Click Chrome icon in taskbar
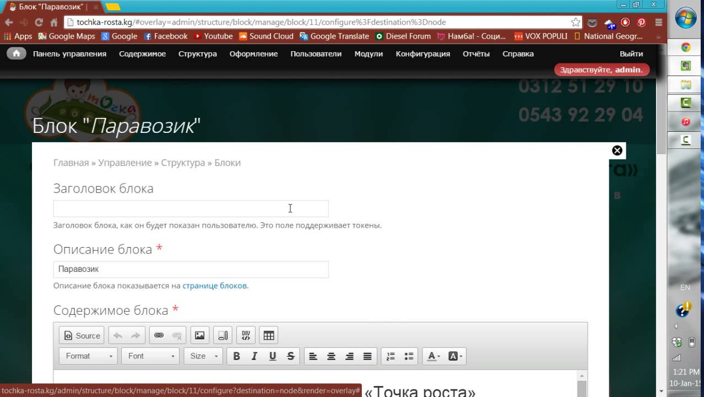 (686, 47)
